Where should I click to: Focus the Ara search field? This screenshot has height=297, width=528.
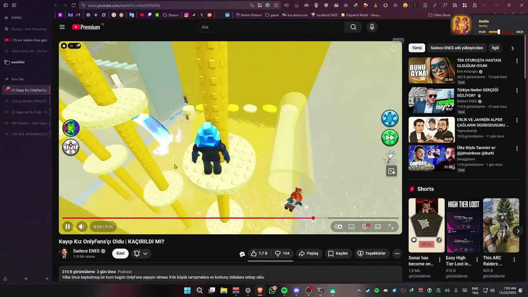pyautogui.click(x=271, y=27)
